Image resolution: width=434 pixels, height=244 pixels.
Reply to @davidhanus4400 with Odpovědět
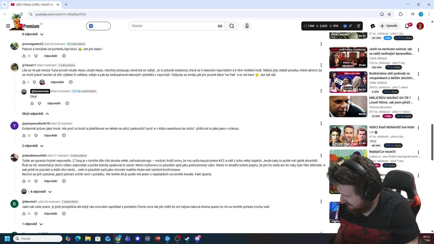[51, 181]
